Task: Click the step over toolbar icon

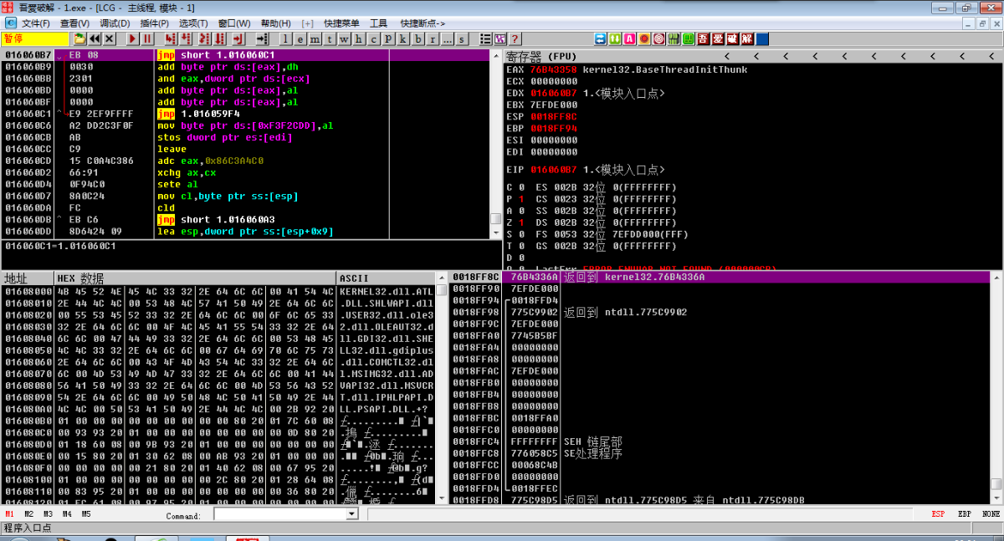Action: [x=186, y=38]
